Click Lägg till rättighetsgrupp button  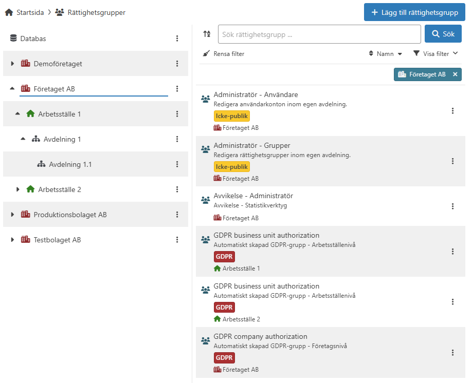click(414, 12)
